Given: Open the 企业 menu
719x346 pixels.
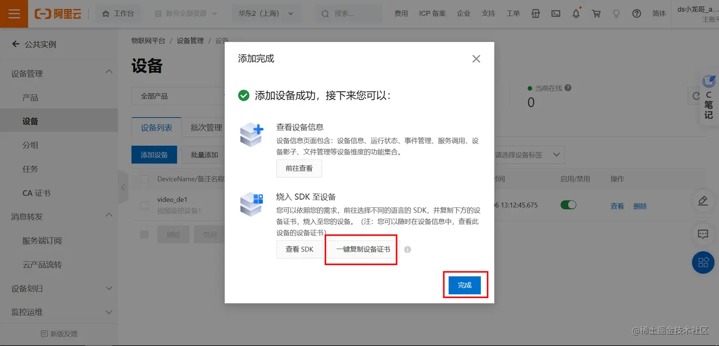Looking at the screenshot, I should coord(464,14).
